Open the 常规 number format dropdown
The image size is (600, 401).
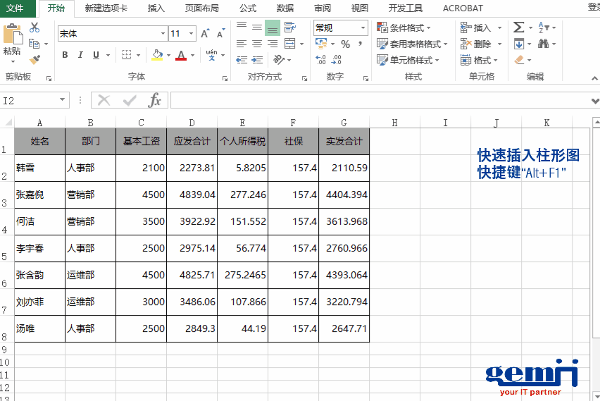tap(363, 27)
